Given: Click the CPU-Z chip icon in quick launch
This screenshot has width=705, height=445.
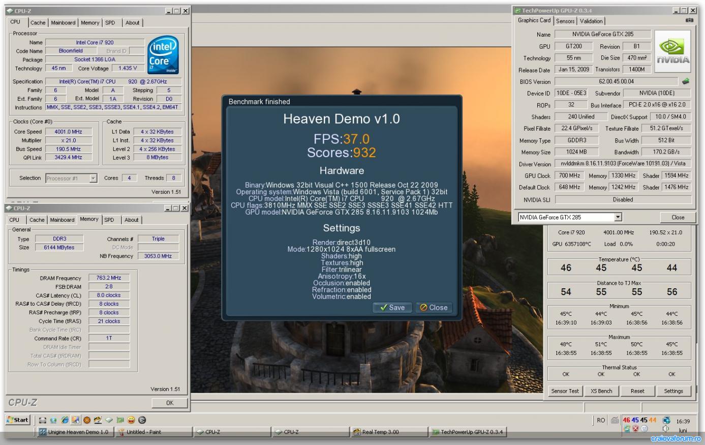Looking at the screenshot, I should pyautogui.click(x=109, y=420).
